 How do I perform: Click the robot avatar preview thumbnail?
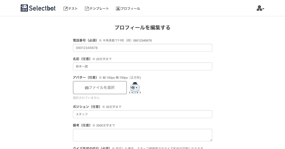pyautogui.click(x=135, y=88)
